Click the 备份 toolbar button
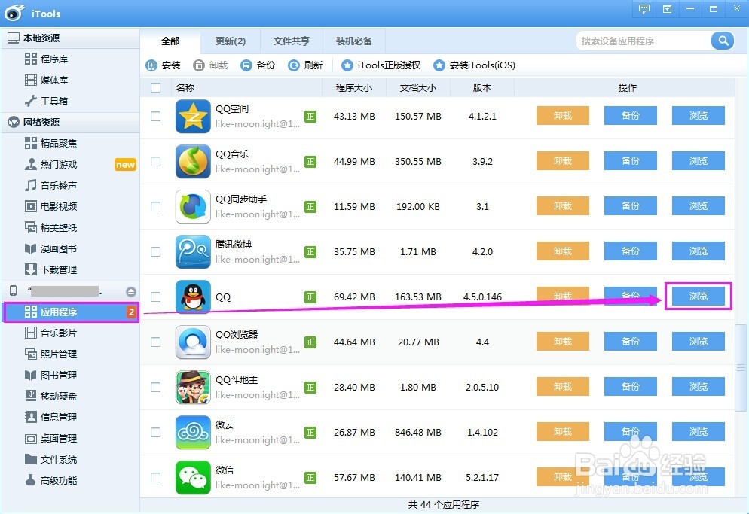The image size is (749, 514). (x=258, y=65)
